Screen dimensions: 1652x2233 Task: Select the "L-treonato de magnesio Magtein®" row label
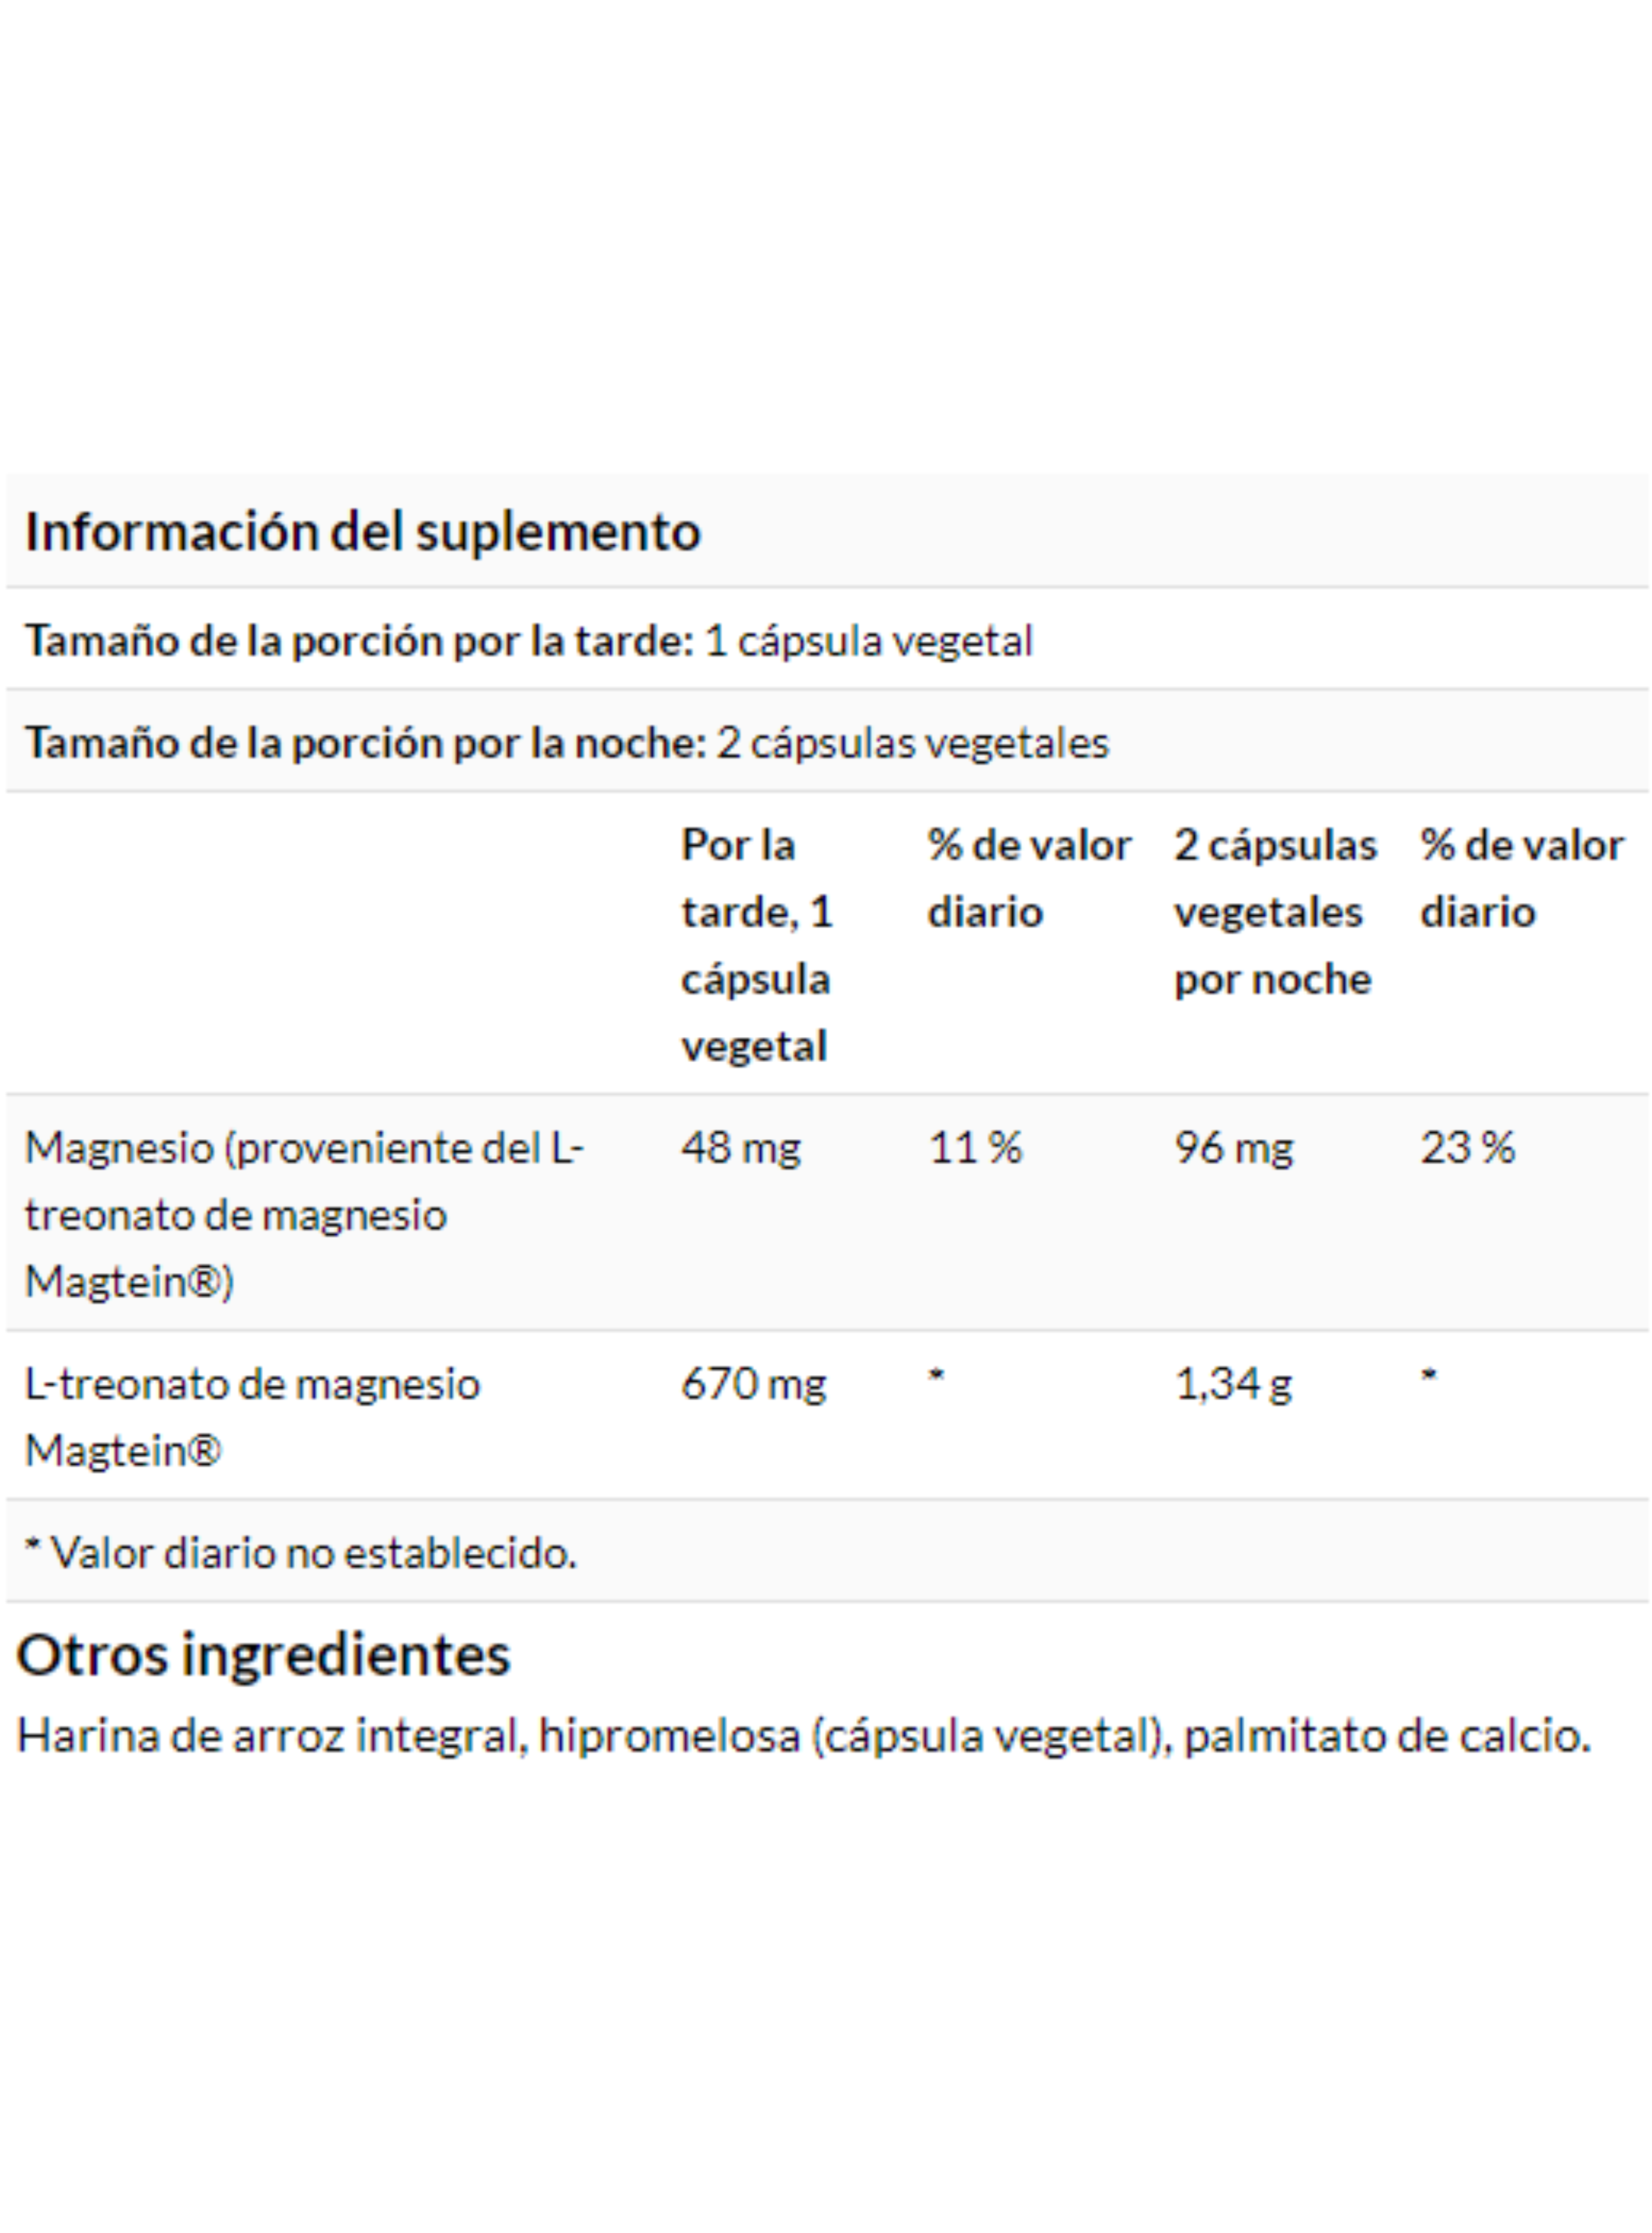coord(252,1417)
